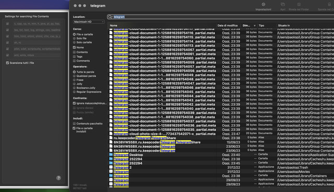Image resolution: width=334 pixels, height=192 pixels.
Task: Click the 'tex, txt, text, log' extensions field
Action: point(37,30)
